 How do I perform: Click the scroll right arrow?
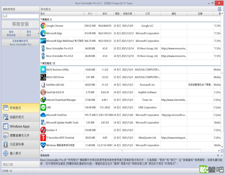[219, 150]
